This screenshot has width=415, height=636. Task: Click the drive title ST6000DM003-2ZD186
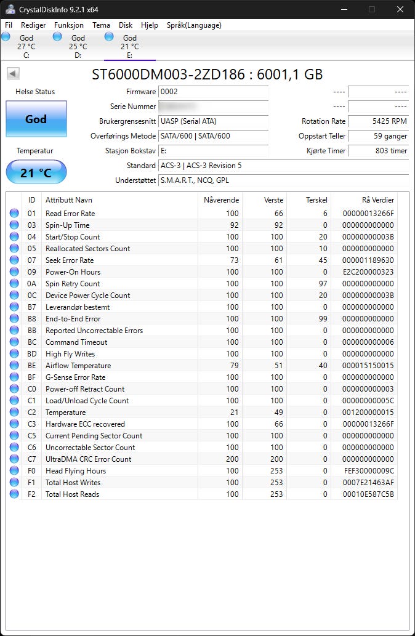[168, 74]
